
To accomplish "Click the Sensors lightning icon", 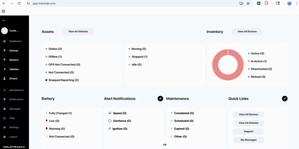I will click(5, 60).
